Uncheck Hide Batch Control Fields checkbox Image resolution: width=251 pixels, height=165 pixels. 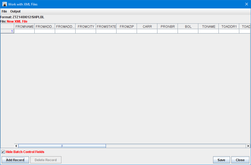pos(3,152)
